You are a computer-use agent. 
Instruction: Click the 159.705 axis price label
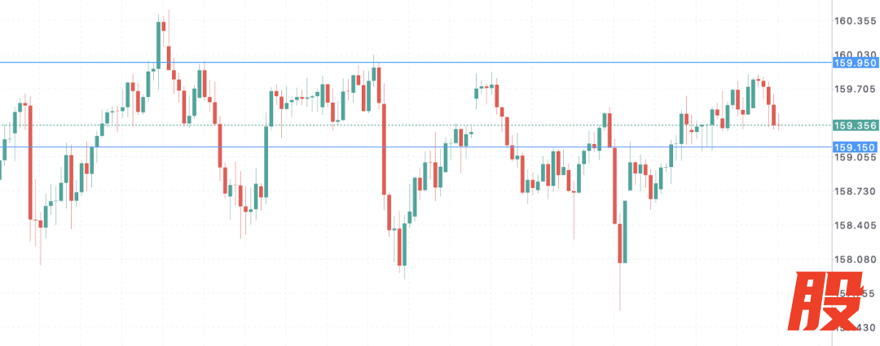pos(855,90)
